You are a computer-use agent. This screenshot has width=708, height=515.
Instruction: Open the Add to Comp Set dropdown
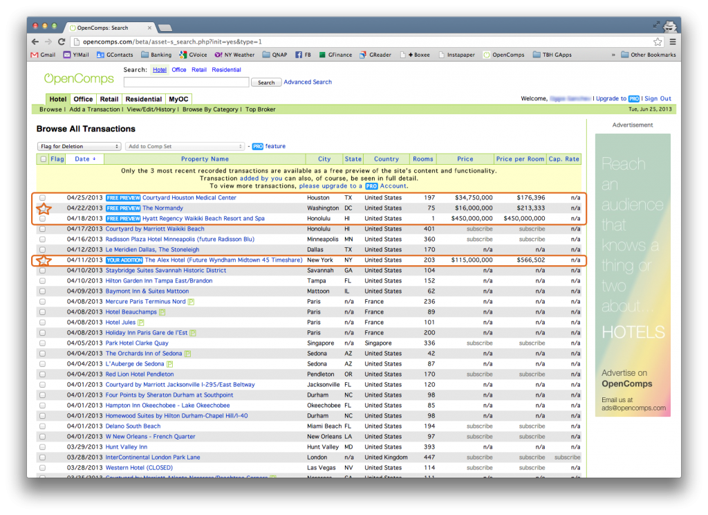coord(185,147)
